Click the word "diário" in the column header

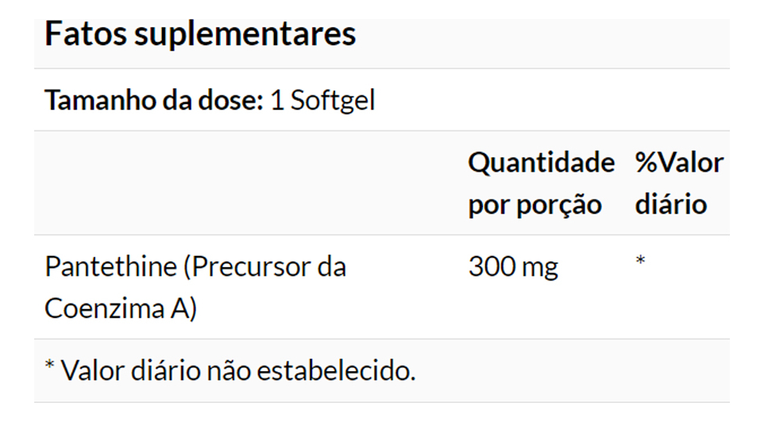670,204
